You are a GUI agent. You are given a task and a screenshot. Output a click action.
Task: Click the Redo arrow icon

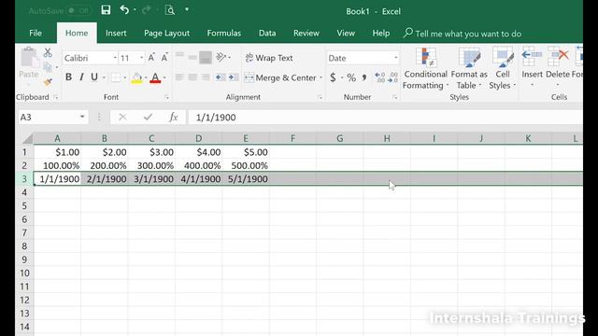(x=146, y=10)
